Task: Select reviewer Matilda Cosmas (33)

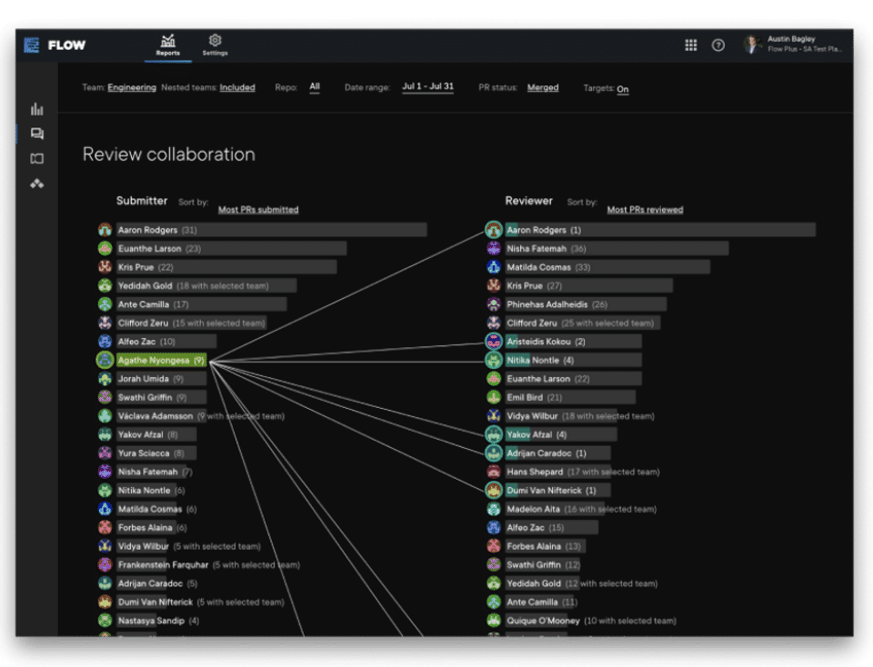Action: (607, 267)
